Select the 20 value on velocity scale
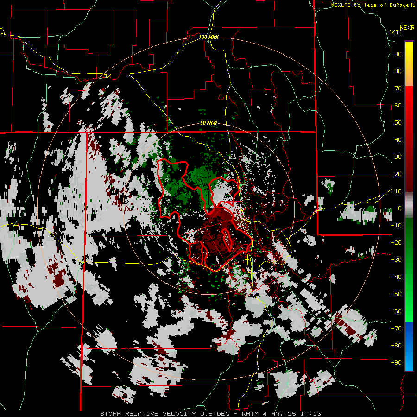This screenshot has width=417, height=417. pyautogui.click(x=398, y=174)
